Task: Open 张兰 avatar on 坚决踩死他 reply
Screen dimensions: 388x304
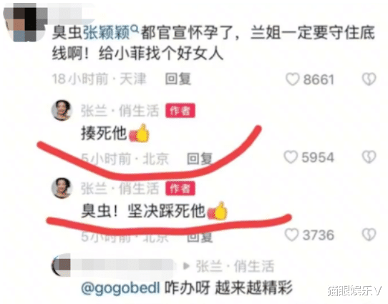Action: [62, 188]
